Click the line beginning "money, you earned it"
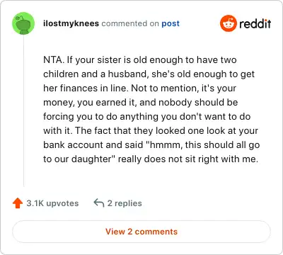The width and height of the screenshot is (283, 255). pyautogui.click(x=141, y=102)
